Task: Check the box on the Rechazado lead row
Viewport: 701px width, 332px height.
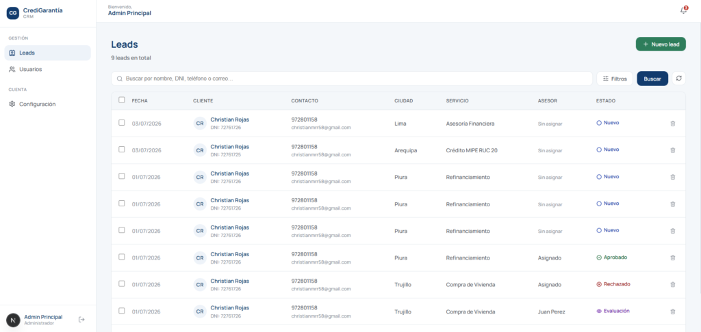Action: 122,283
